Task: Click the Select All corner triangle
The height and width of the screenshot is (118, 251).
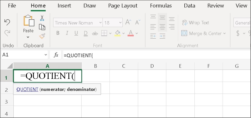Action: (10, 66)
